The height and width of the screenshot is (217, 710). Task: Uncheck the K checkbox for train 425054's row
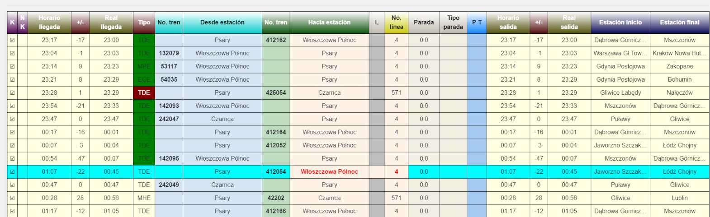pyautogui.click(x=12, y=92)
